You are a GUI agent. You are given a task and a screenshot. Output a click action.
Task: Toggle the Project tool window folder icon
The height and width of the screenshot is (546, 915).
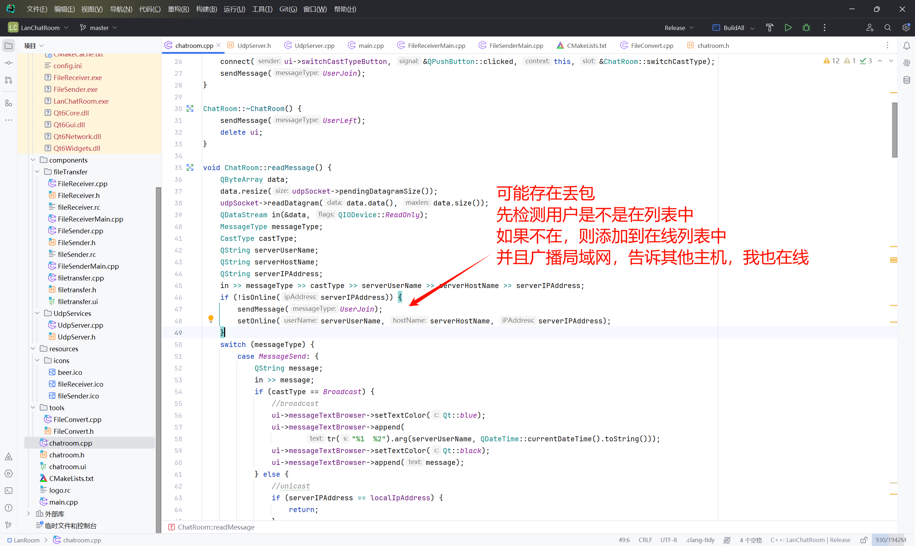point(9,46)
